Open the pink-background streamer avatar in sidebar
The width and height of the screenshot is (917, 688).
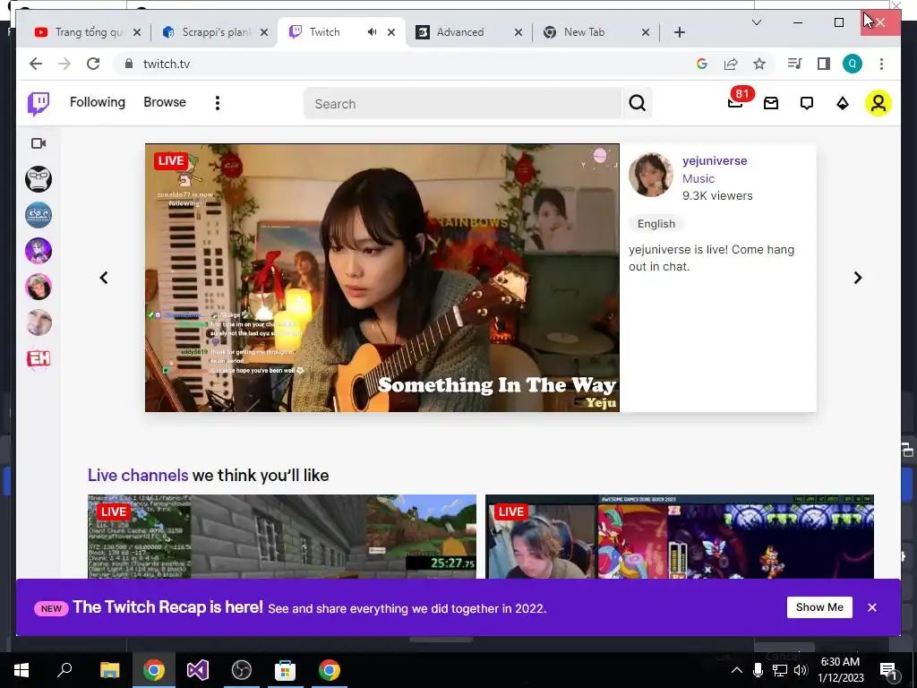[x=39, y=287]
